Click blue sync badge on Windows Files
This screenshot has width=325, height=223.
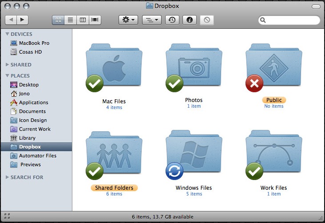pos(174,171)
